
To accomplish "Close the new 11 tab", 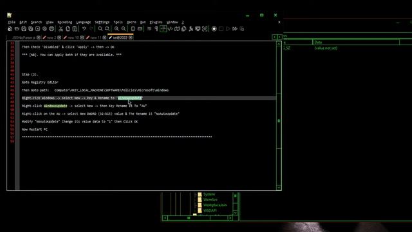I will pyautogui.click(x=104, y=37).
